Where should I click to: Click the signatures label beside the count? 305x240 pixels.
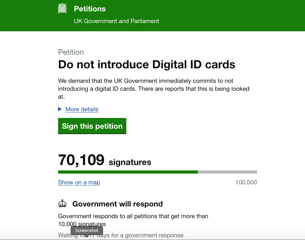tap(130, 163)
